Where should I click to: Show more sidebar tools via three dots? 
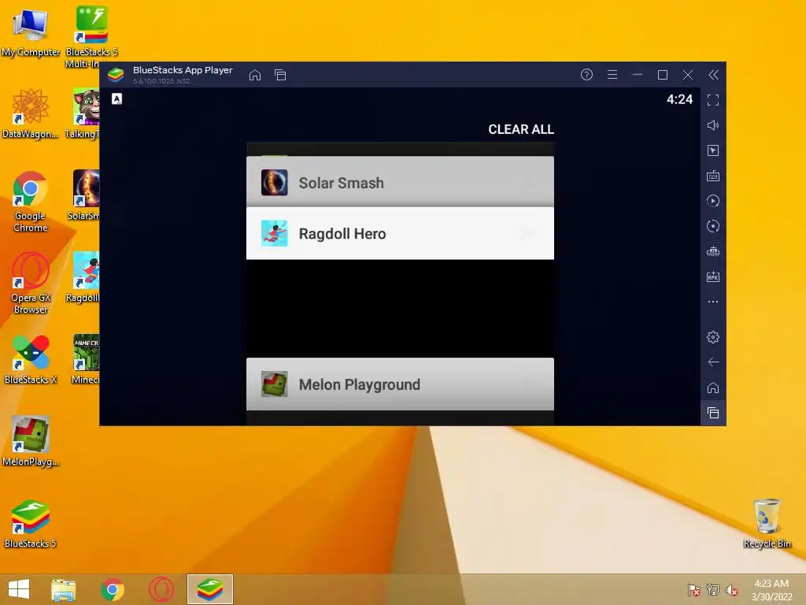[x=713, y=302]
